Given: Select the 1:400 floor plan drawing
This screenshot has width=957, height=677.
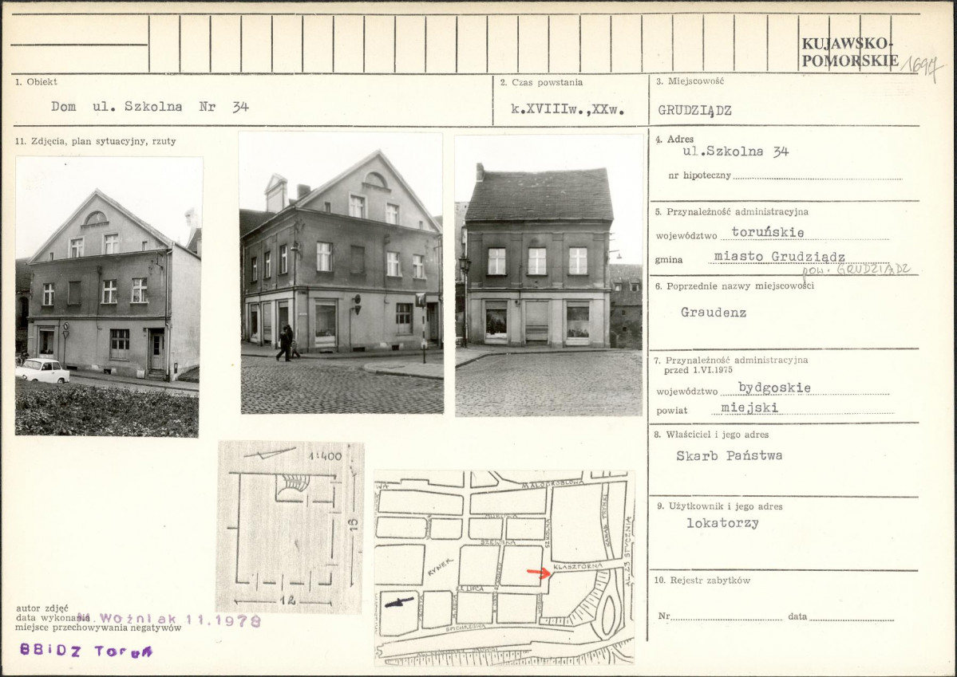Looking at the screenshot, I should pos(290,527).
